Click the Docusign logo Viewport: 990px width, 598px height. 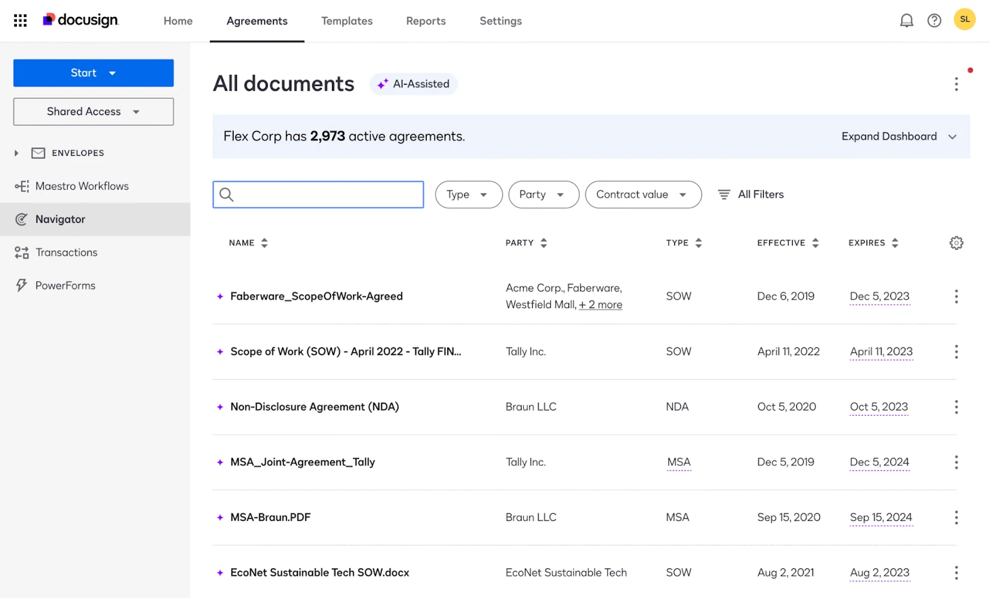pos(81,20)
